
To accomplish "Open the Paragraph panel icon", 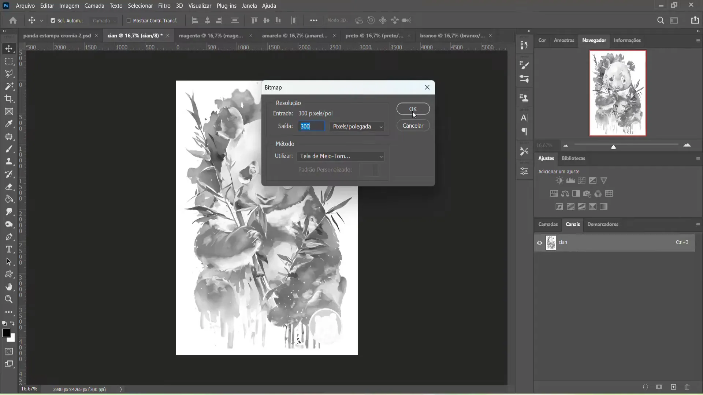I will pos(524,132).
